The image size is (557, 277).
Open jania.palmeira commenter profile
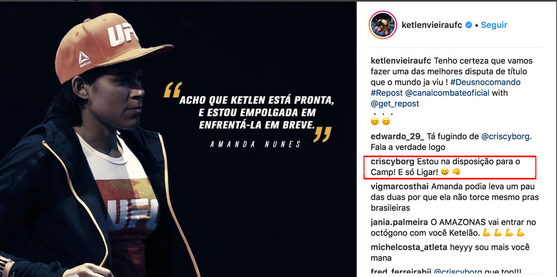[399, 223]
